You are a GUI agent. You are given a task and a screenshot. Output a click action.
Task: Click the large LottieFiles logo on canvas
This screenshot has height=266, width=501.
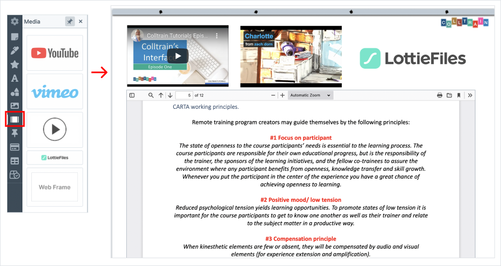[413, 58]
